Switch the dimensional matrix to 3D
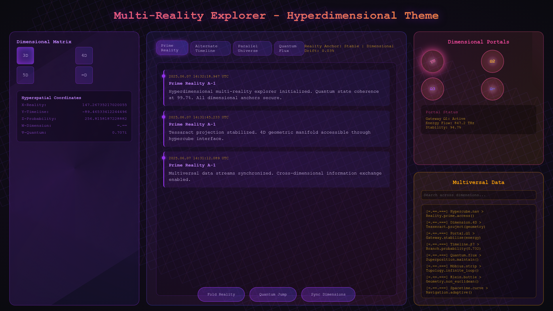 [25, 56]
